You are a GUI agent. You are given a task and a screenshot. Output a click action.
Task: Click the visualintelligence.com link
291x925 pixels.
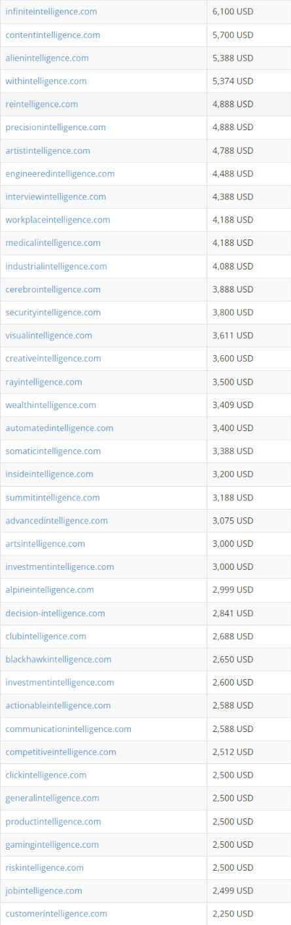(x=49, y=336)
